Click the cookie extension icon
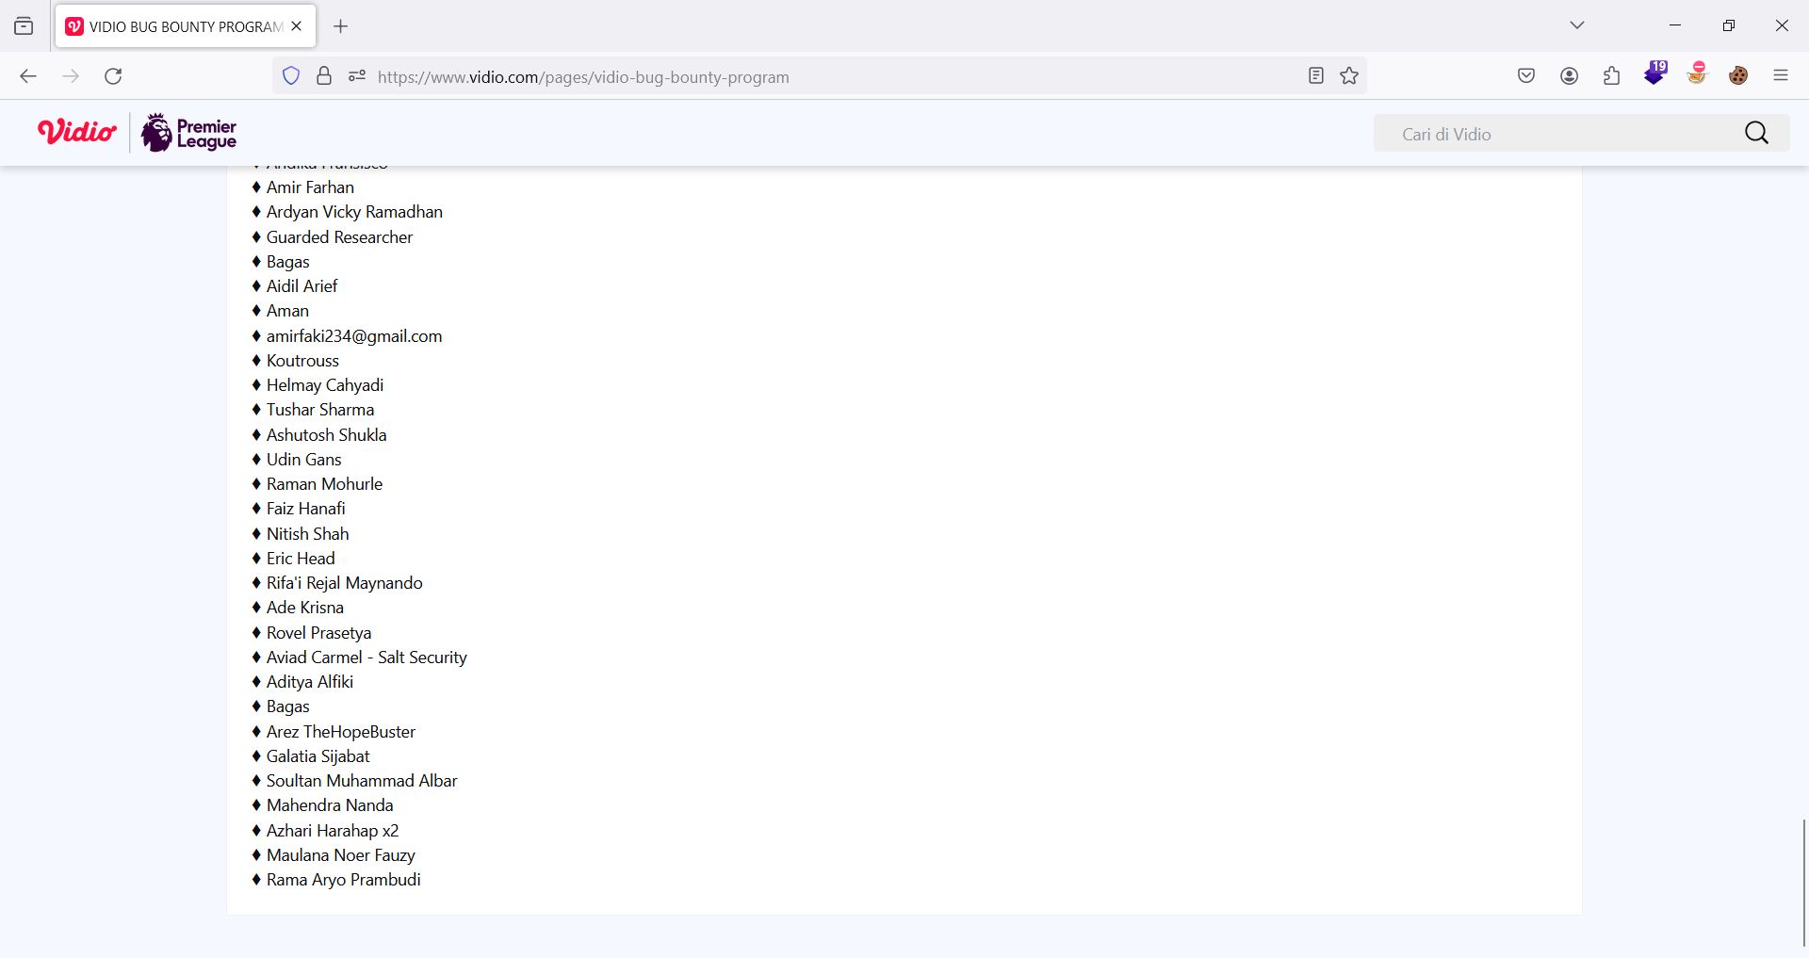Screen dimensions: 1809x958 pyautogui.click(x=1738, y=76)
